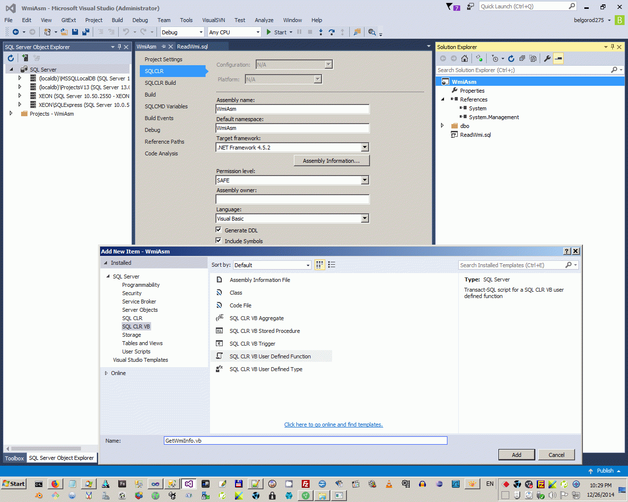Select the SQL CLR VB Stored Procedure template

tap(264, 331)
